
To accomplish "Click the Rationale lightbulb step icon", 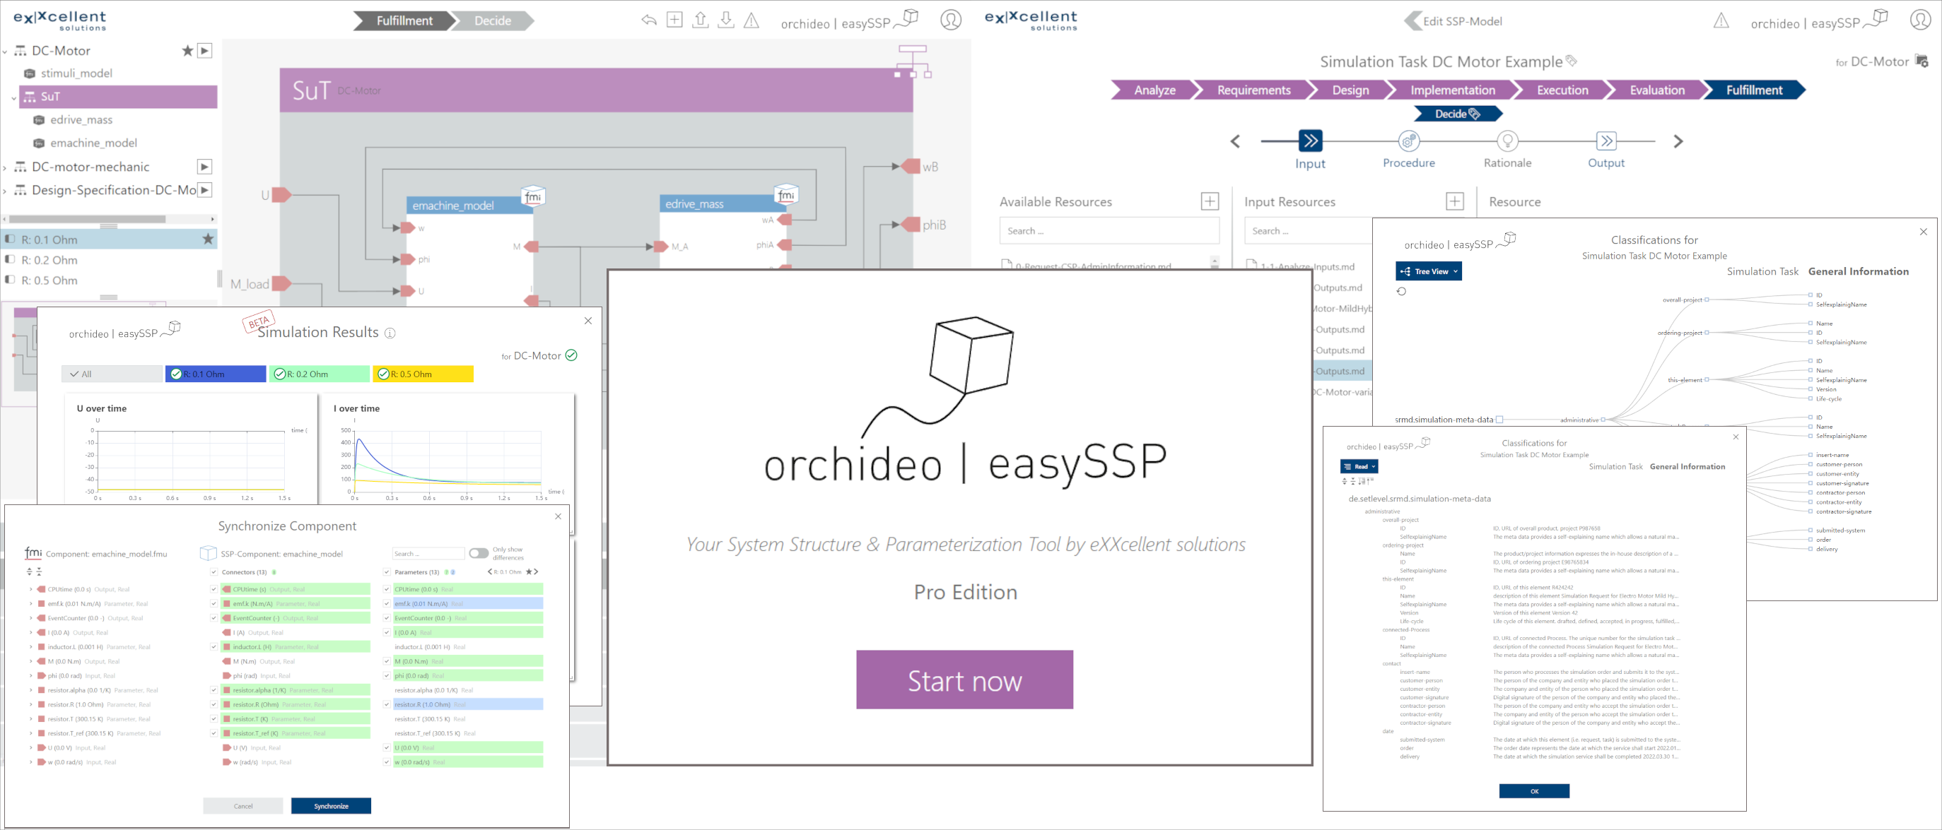I will tap(1507, 141).
